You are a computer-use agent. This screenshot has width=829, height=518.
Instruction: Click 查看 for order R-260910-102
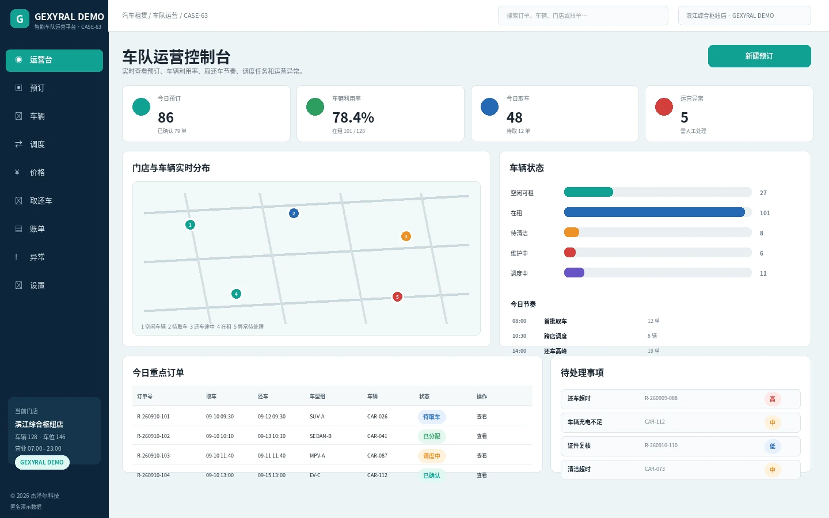[x=482, y=436]
